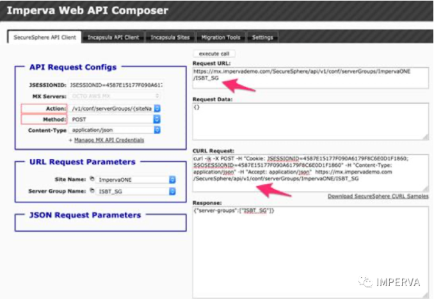
Task: Open the Settings tab
Action: (262, 38)
